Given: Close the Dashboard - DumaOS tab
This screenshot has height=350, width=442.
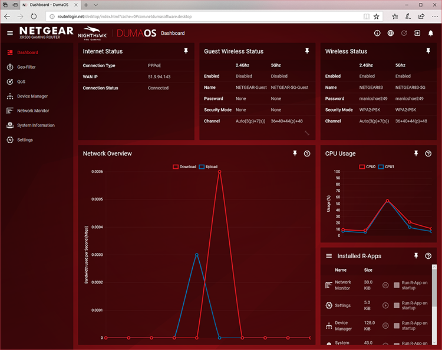Looking at the screenshot, I should pyautogui.click(x=76, y=5).
